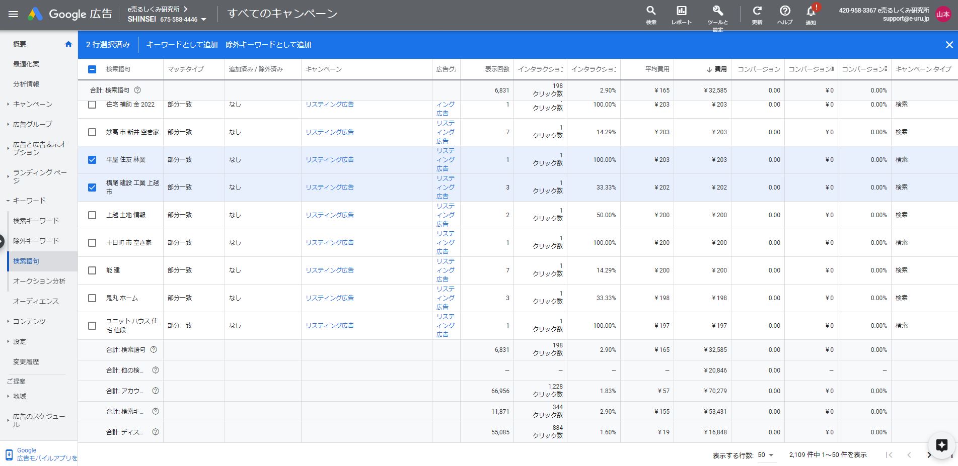Image resolution: width=958 pixels, height=466 pixels.
Task: Expand 広告と広告表示オプション section
Action: coord(8,148)
